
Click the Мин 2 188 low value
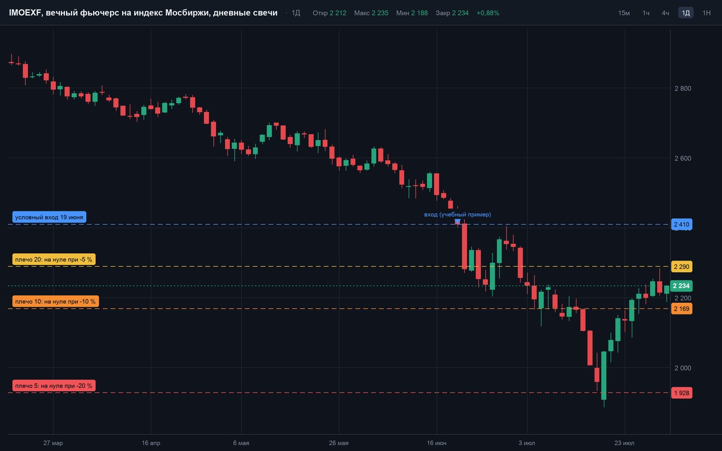click(412, 13)
